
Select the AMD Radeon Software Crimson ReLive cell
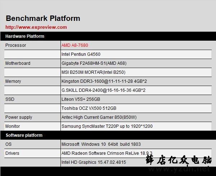[136, 153]
